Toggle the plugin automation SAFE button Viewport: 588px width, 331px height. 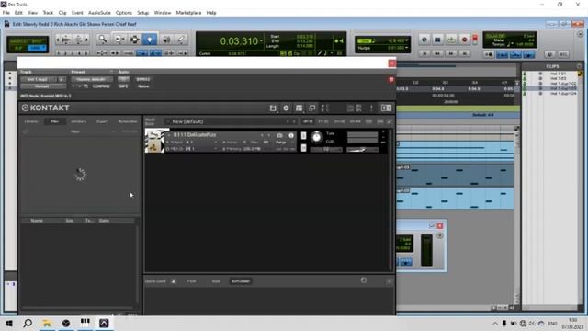click(123, 86)
